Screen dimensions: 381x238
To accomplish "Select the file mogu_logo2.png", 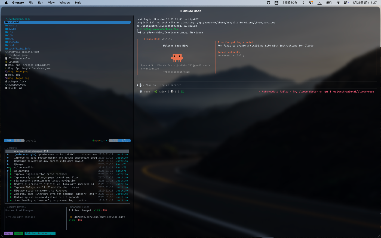I will [19, 78].
